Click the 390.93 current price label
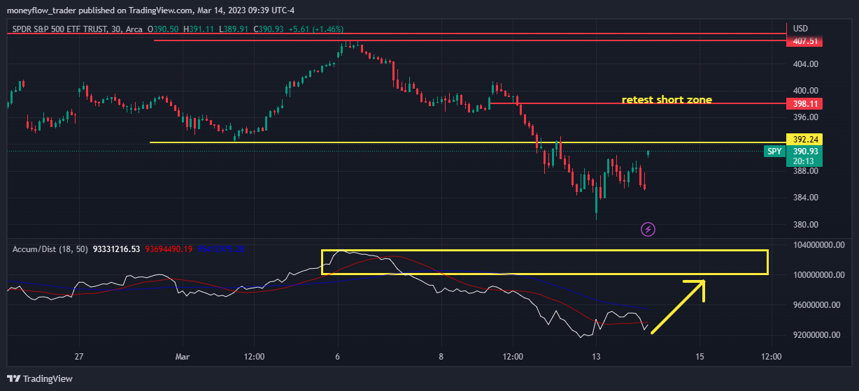Image resolution: width=859 pixels, height=391 pixels. pos(804,151)
